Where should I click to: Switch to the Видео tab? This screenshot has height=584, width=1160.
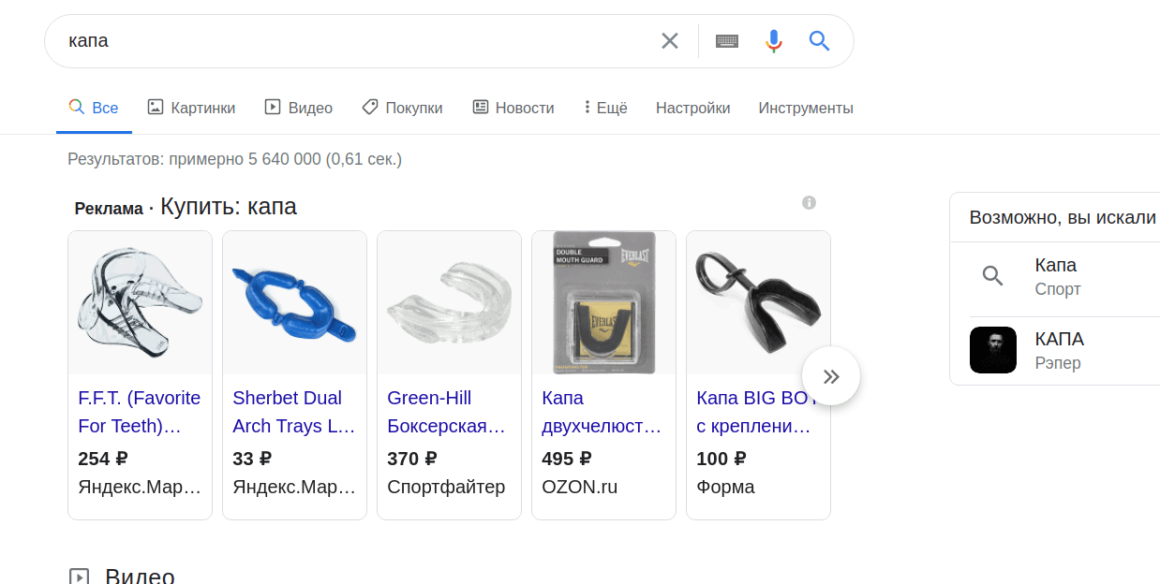tap(299, 108)
